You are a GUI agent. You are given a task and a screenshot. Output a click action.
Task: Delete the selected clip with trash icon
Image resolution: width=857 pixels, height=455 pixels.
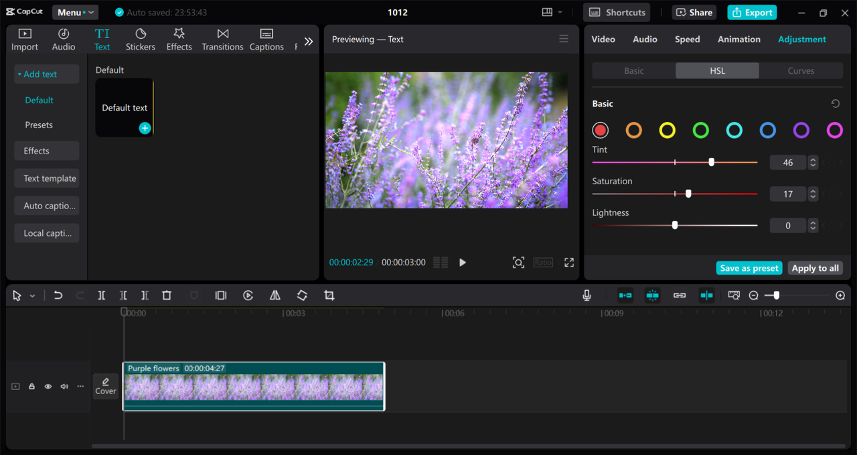point(167,296)
